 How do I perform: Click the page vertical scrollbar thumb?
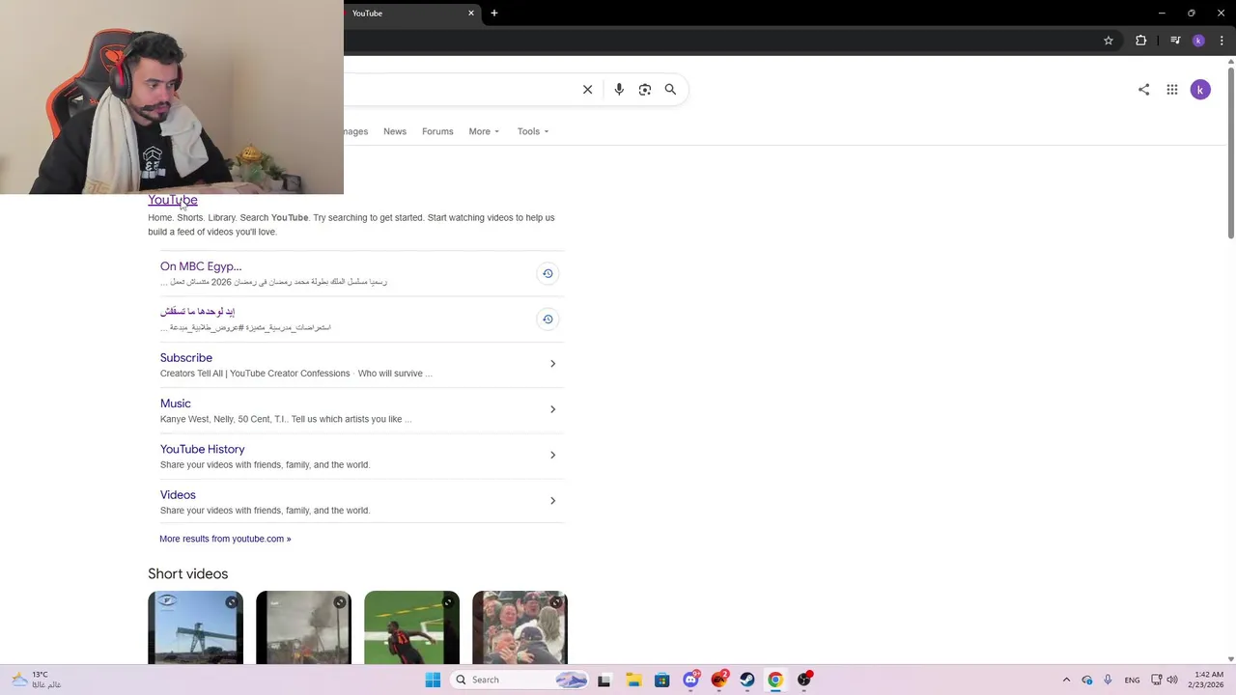pos(1230,153)
